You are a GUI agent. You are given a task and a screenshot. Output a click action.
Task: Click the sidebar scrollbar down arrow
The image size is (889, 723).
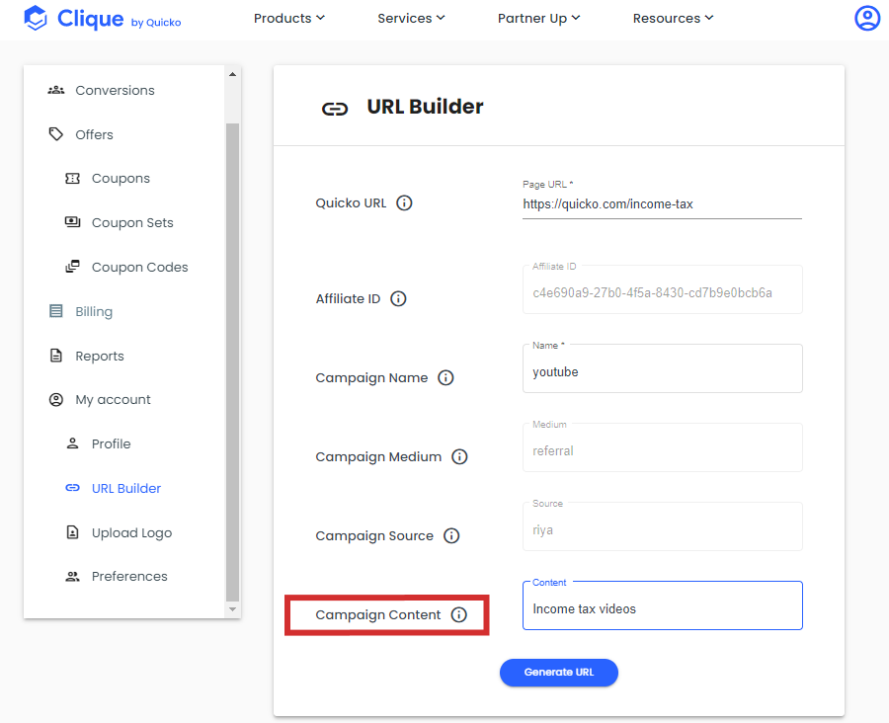click(x=232, y=609)
